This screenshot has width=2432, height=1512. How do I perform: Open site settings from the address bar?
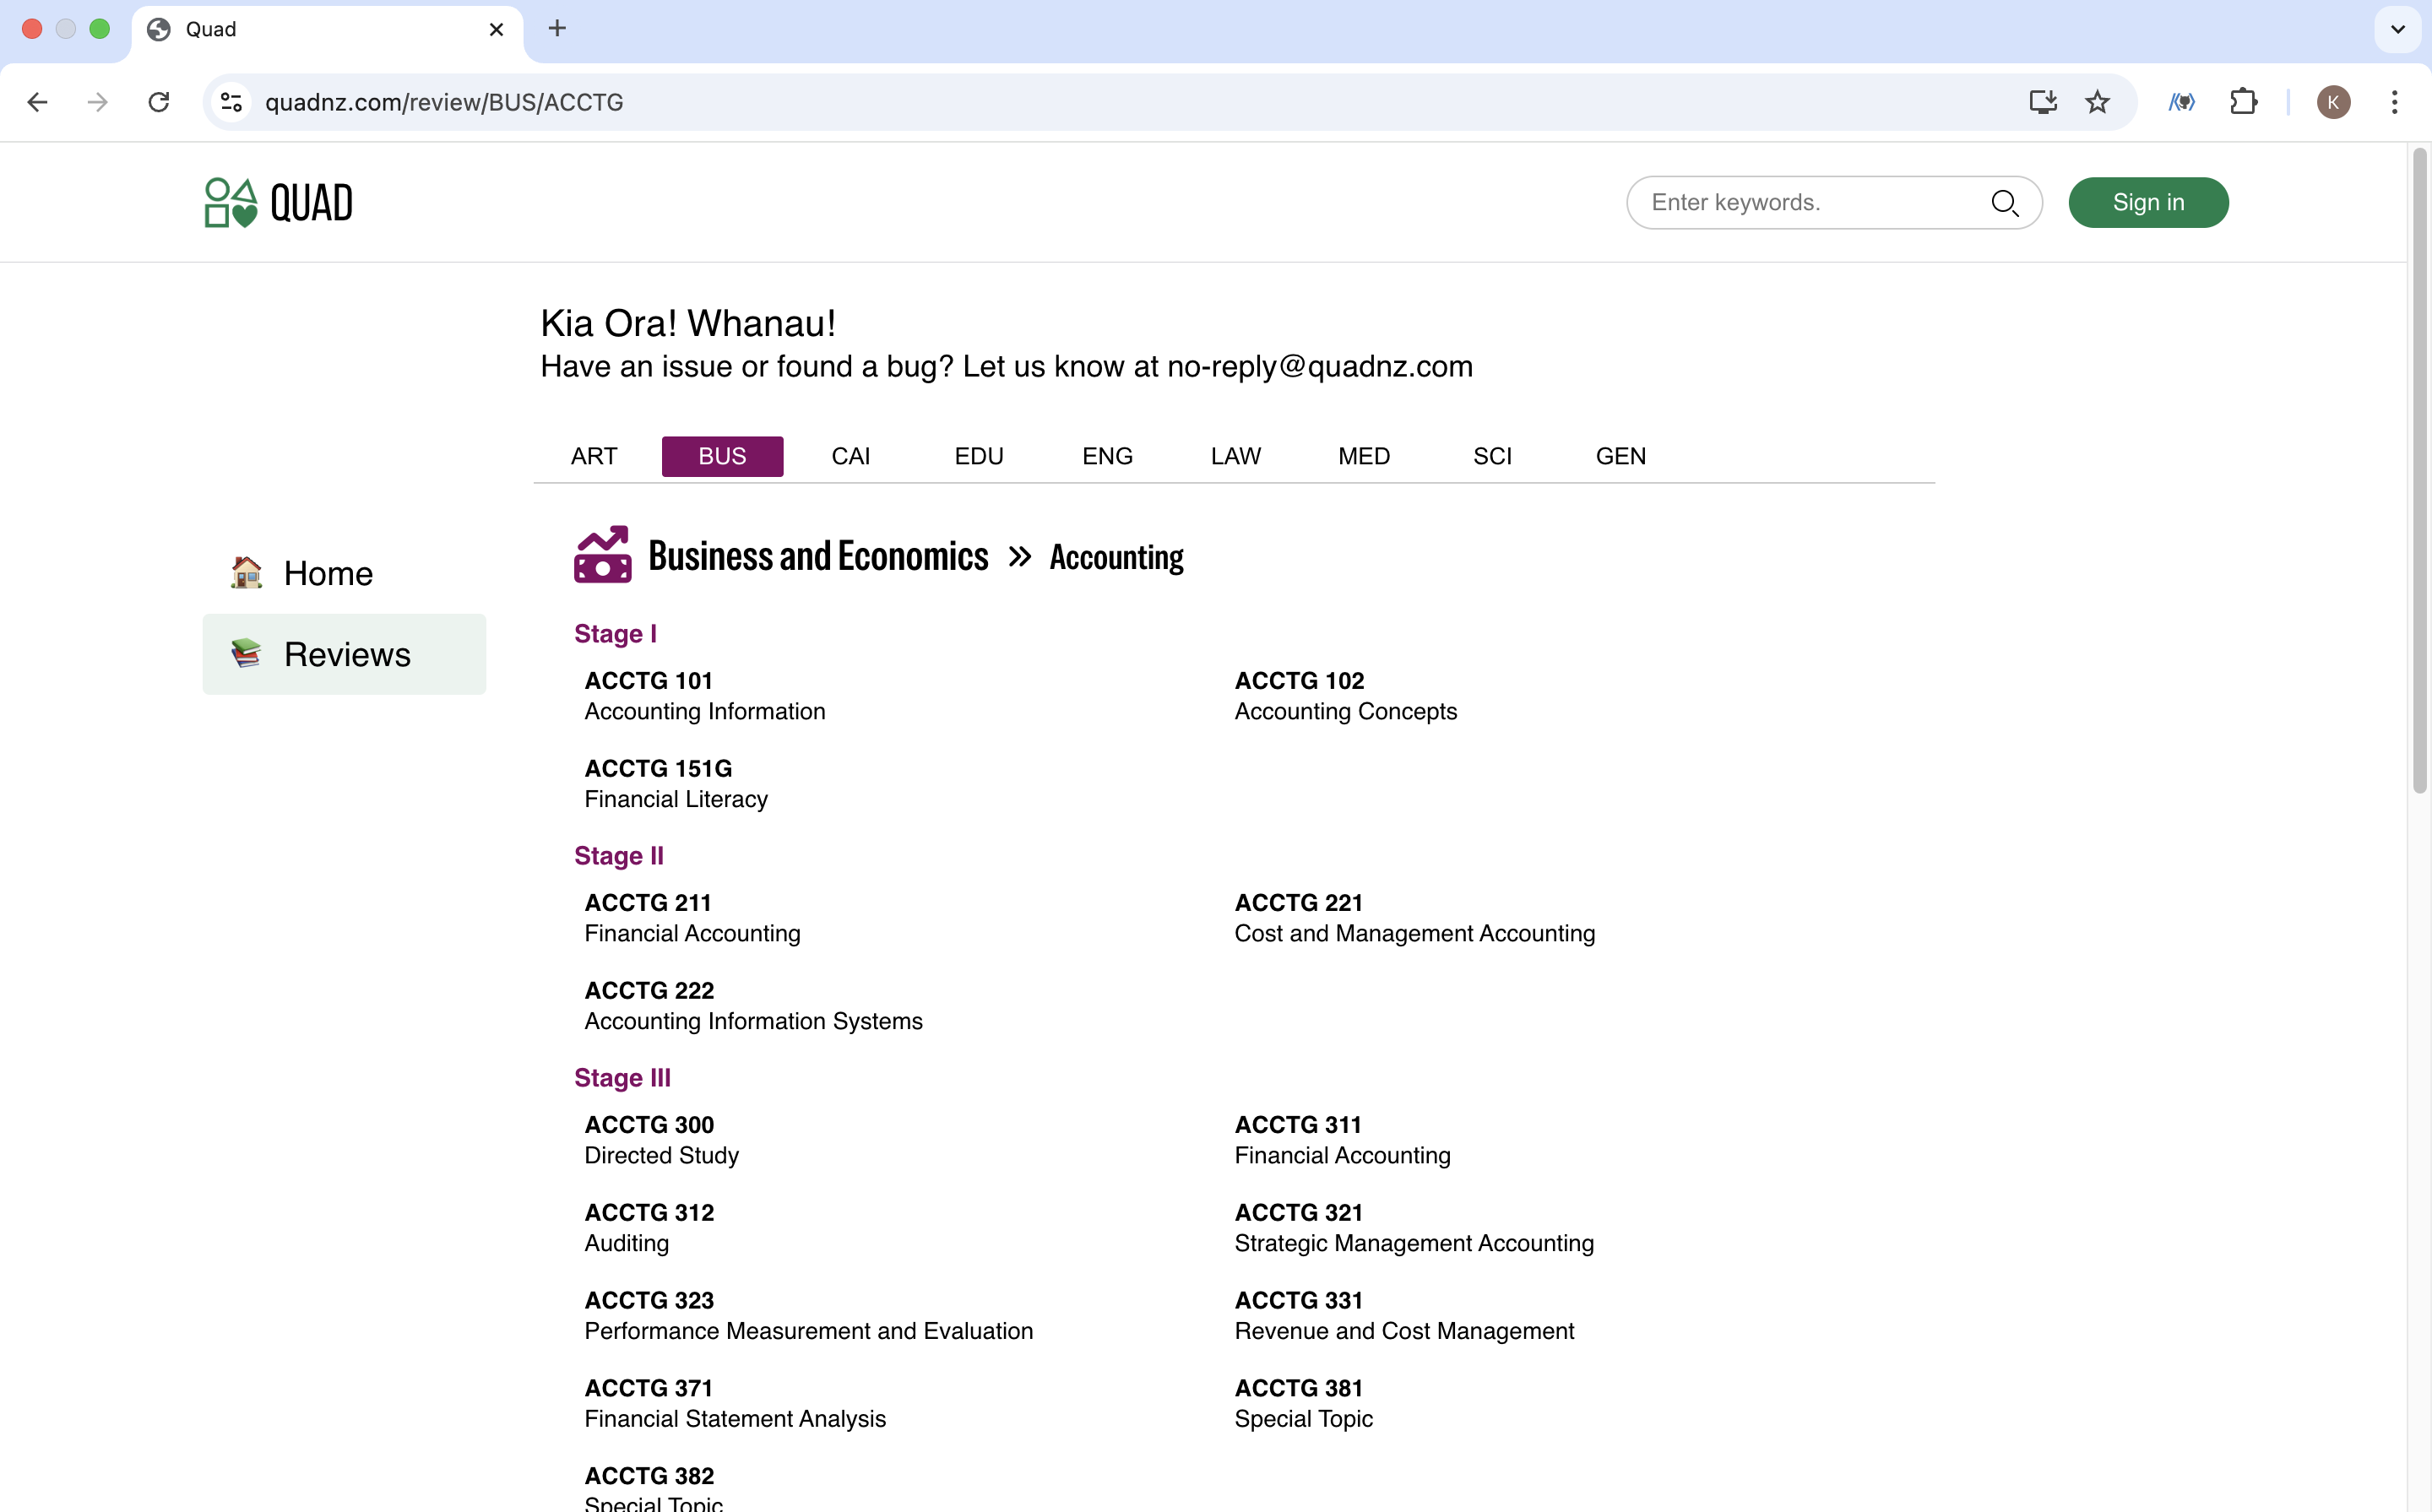point(231,102)
